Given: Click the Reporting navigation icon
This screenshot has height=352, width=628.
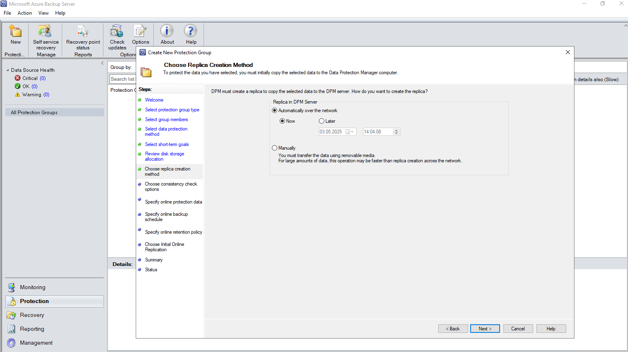Looking at the screenshot, I should tap(11, 329).
